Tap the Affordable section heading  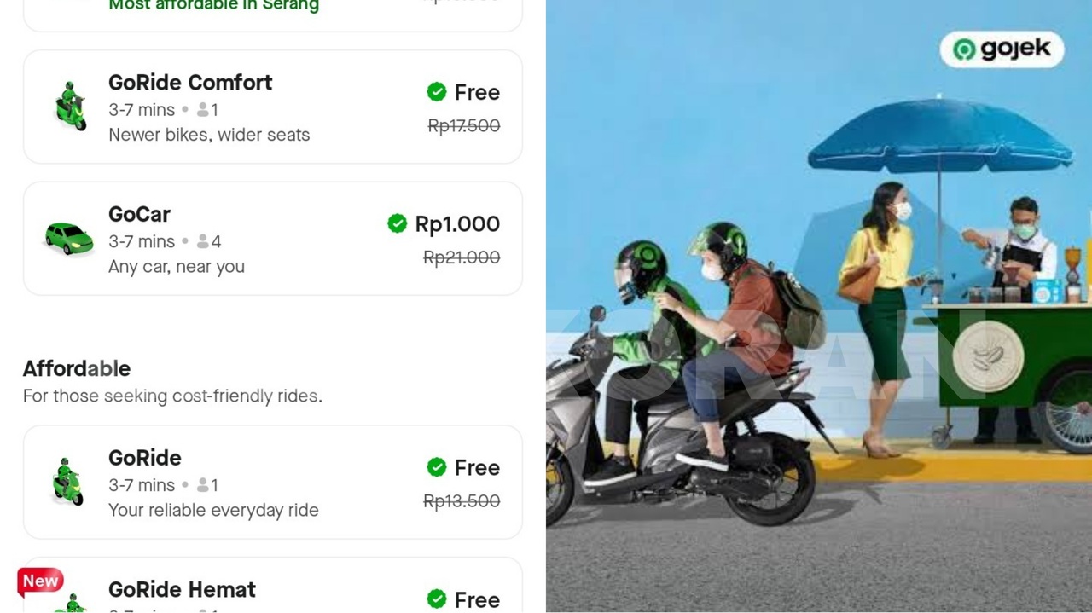(x=77, y=369)
